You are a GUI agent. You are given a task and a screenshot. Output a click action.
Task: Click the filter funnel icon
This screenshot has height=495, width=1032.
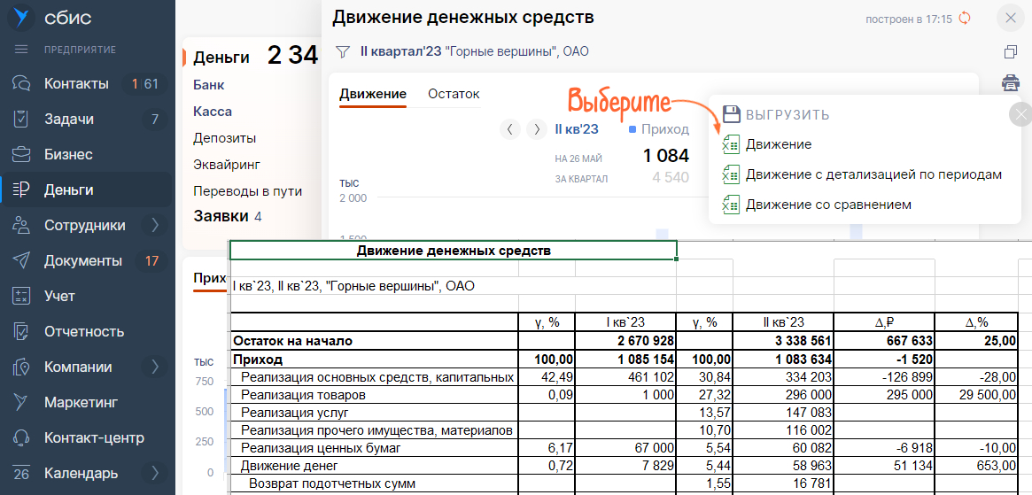[342, 52]
